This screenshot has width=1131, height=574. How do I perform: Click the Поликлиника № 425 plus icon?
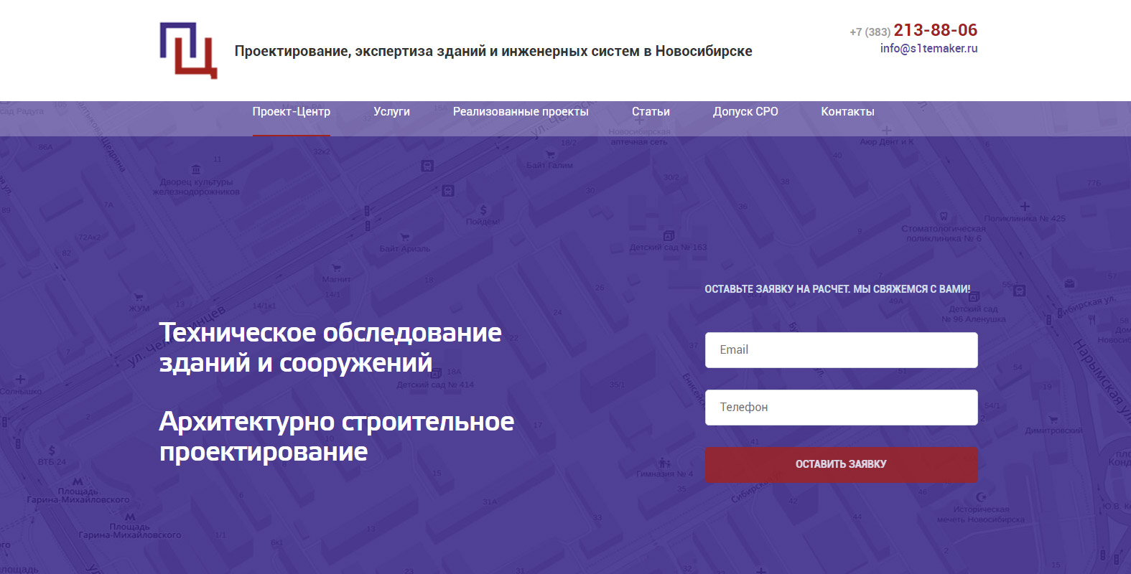(1025, 207)
